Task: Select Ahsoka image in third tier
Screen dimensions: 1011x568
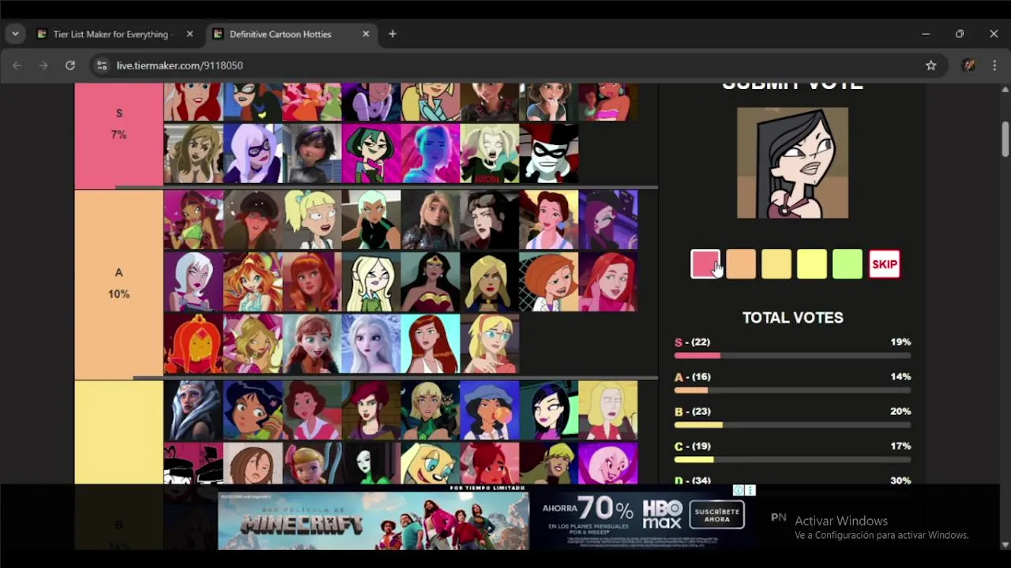Action: coord(194,410)
